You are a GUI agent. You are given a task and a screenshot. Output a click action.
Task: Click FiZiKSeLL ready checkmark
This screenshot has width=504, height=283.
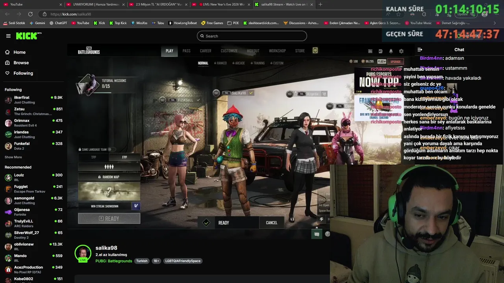click(x=198, y=100)
